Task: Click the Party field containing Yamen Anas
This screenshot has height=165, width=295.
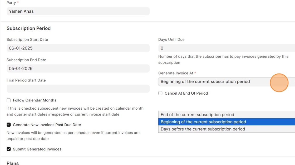Action: tap(78, 11)
